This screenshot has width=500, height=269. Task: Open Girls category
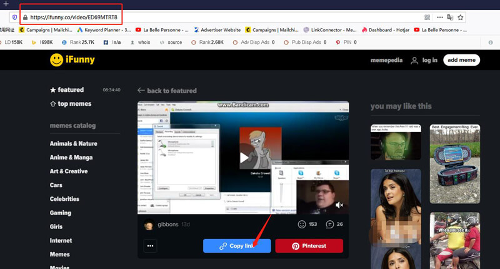(56, 226)
